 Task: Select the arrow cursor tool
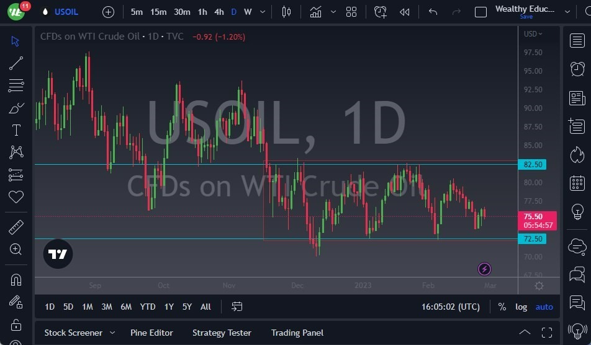click(16, 41)
